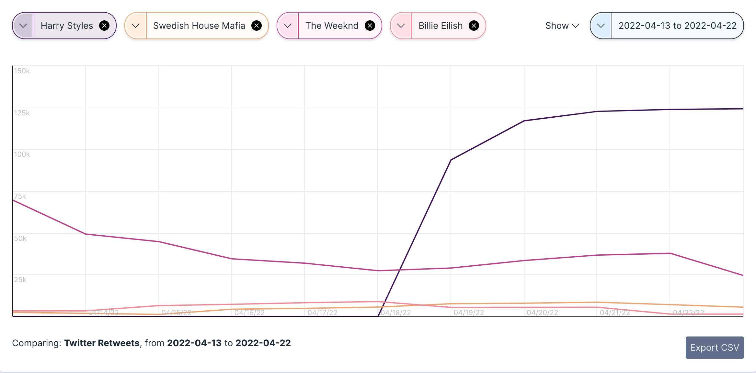Click the 125k y-axis label

click(x=22, y=113)
